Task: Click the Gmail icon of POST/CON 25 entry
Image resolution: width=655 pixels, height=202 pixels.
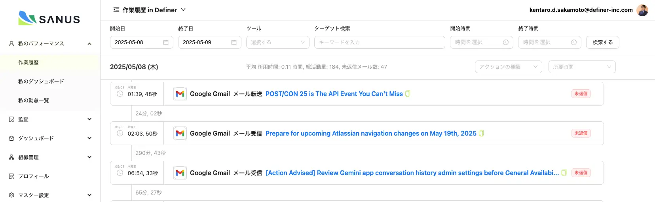Action: 180,94
